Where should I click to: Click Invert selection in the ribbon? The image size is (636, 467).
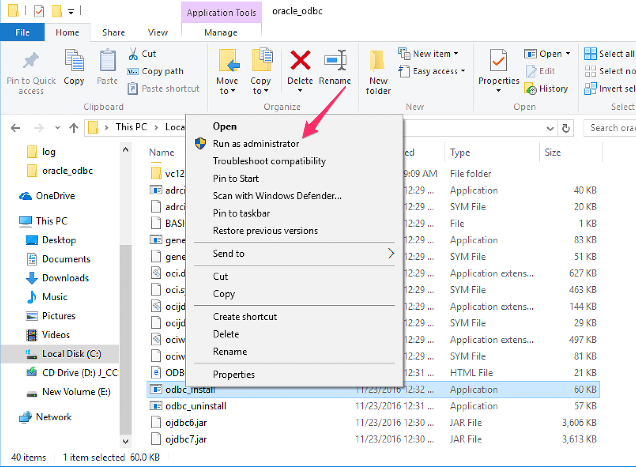pyautogui.click(x=610, y=88)
